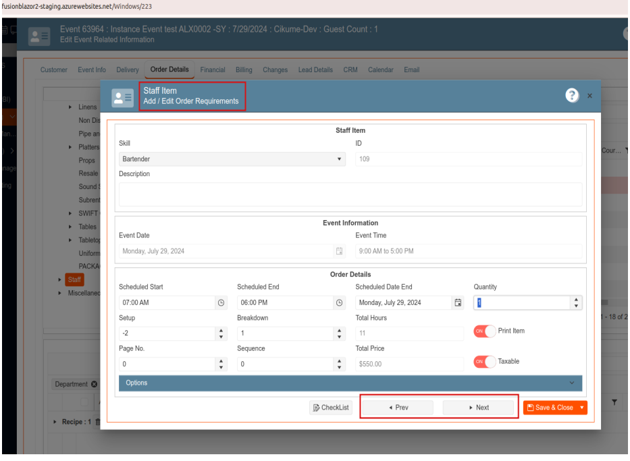This screenshot has width=630, height=461.
Task: Open the Scheduled Start time picker
Action: pyautogui.click(x=221, y=303)
